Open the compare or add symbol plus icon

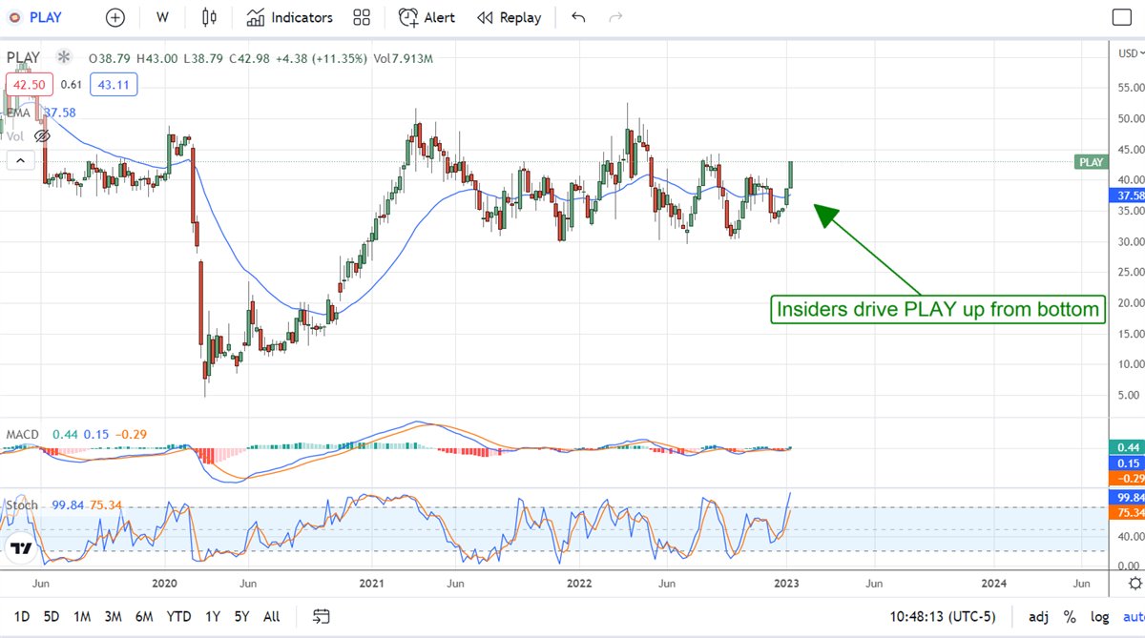point(114,17)
